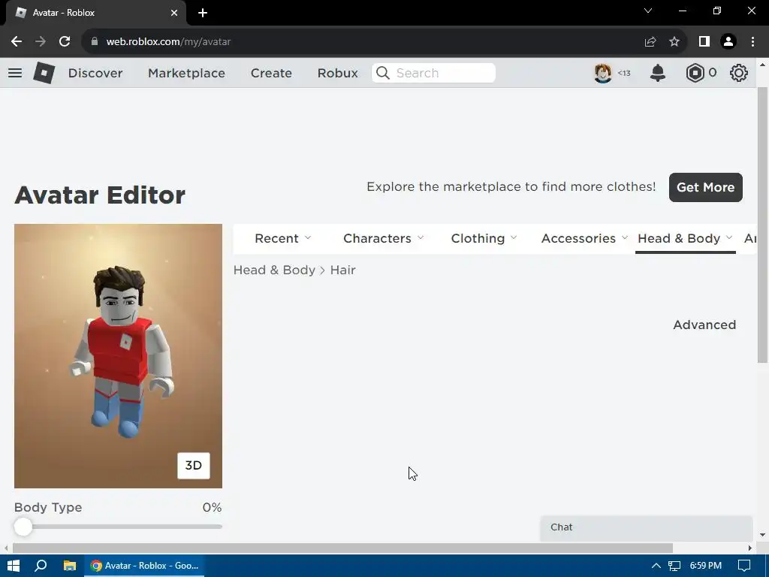Open the Chat panel

[x=647, y=527]
